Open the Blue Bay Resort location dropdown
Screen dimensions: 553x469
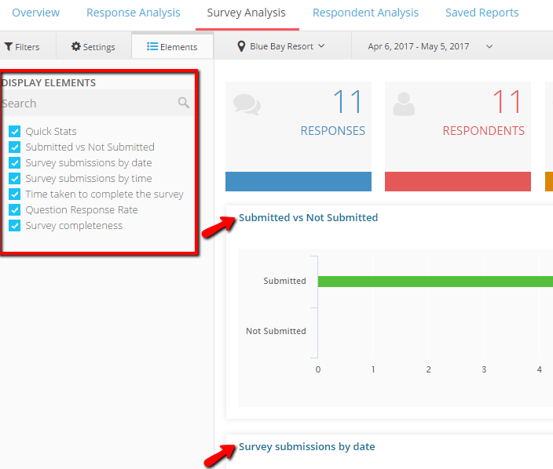(280, 46)
